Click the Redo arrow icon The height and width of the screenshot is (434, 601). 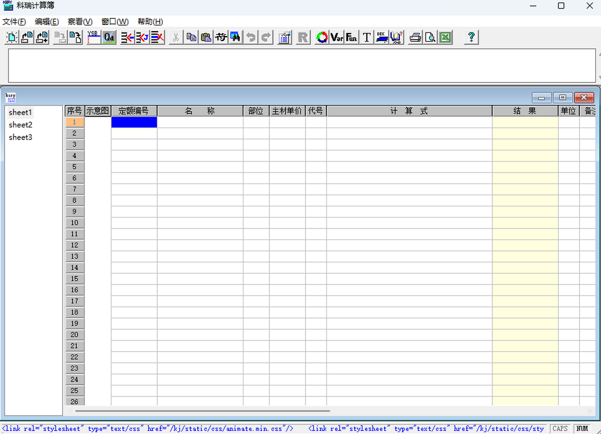tap(266, 37)
